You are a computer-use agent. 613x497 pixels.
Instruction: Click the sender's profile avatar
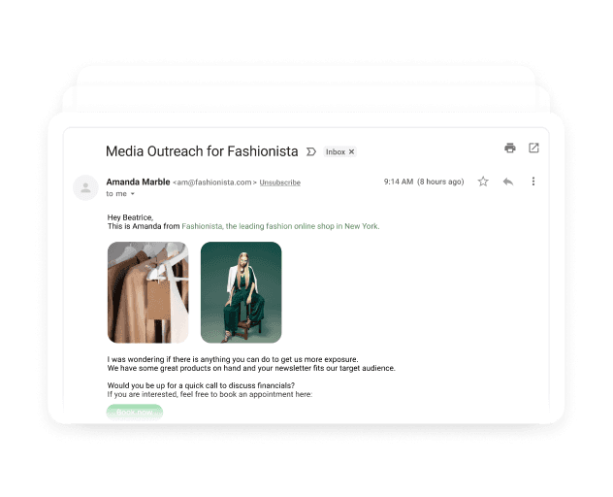click(85, 188)
